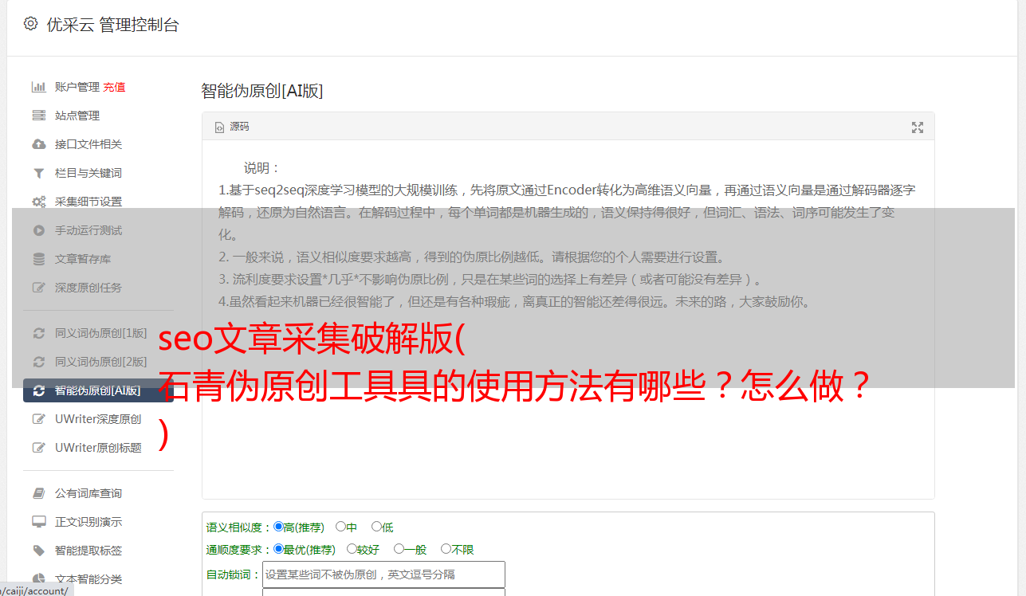Image resolution: width=1026 pixels, height=596 pixels.
Task: Toggle 源码 source view button
Action: tap(232, 127)
